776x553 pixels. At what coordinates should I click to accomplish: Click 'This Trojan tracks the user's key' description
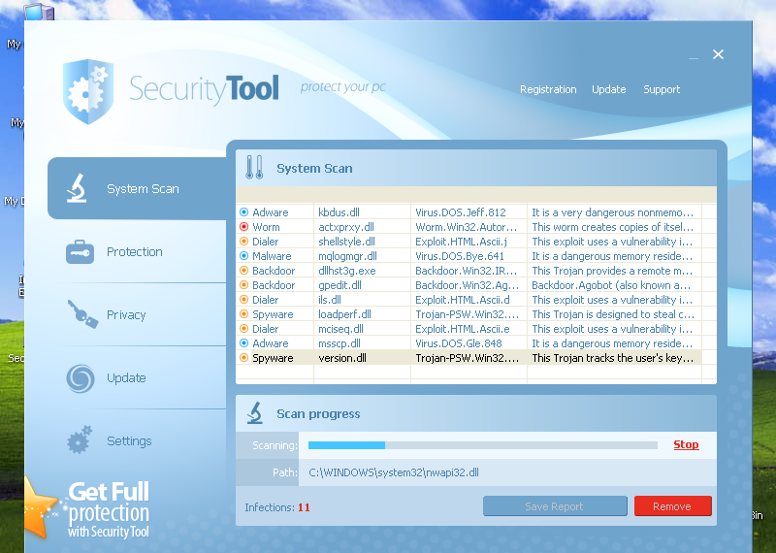click(613, 358)
